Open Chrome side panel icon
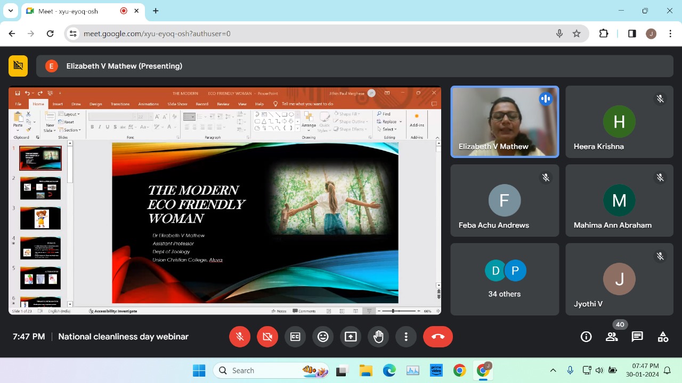This screenshot has height=383, width=682. (x=632, y=34)
